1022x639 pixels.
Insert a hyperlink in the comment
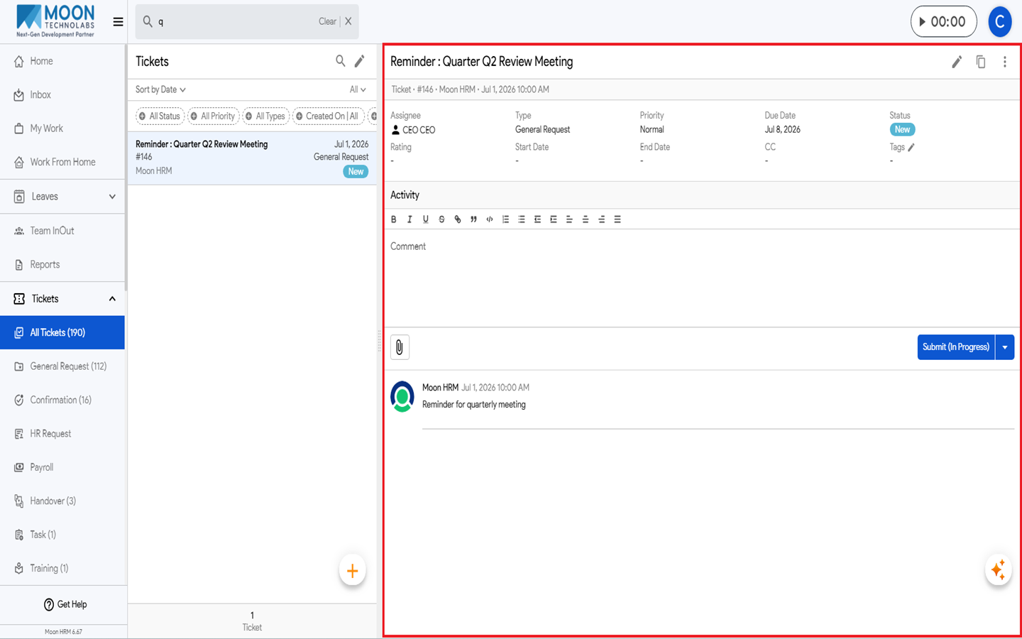458,219
